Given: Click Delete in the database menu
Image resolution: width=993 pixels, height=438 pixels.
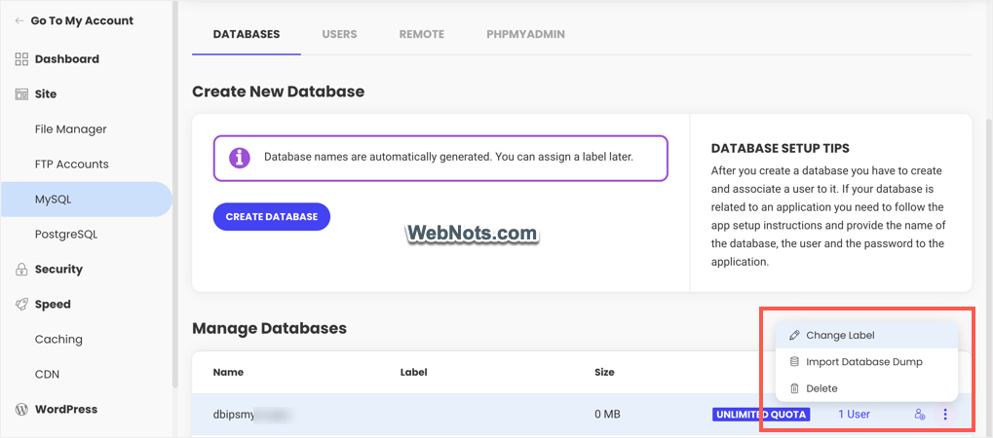Looking at the screenshot, I should point(821,388).
